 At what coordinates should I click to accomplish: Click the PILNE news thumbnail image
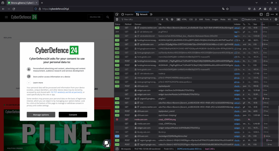[57, 130]
